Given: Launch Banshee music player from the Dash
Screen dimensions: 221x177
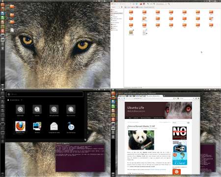Looking at the screenshot, I should click(x=71, y=126).
